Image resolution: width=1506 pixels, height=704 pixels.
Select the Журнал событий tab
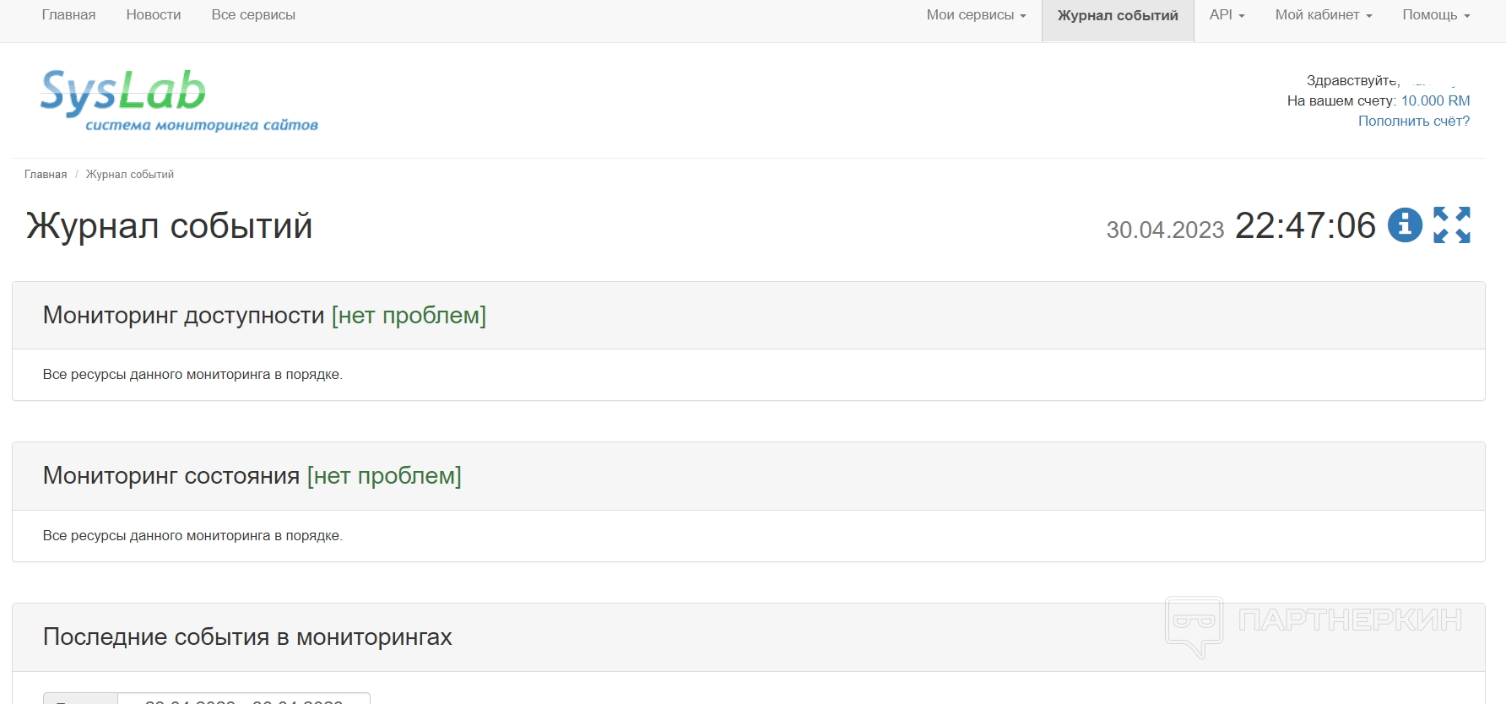click(x=1118, y=16)
